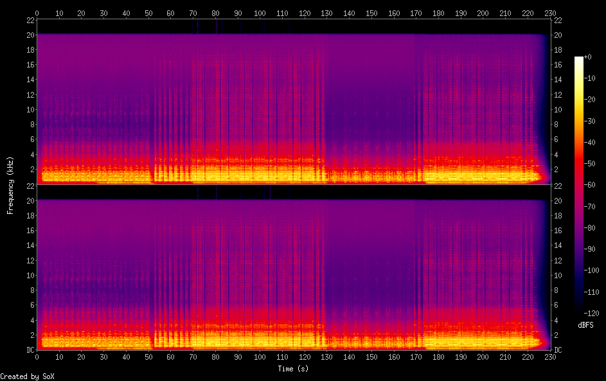Click "2" on the lower channel's right frequency axis
Image resolution: width=606 pixels, height=381 pixels.
coord(556,335)
